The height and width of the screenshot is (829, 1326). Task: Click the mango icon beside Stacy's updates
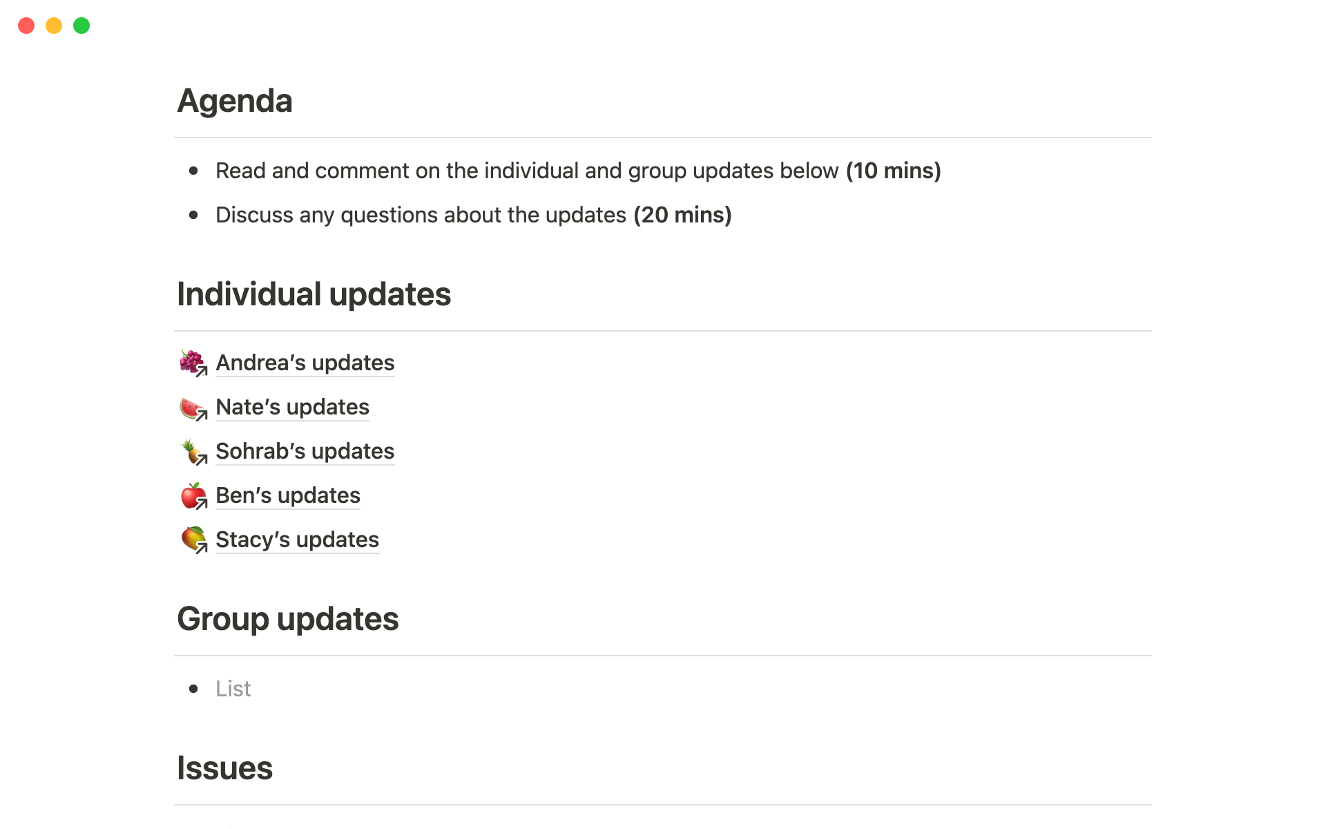(x=193, y=539)
